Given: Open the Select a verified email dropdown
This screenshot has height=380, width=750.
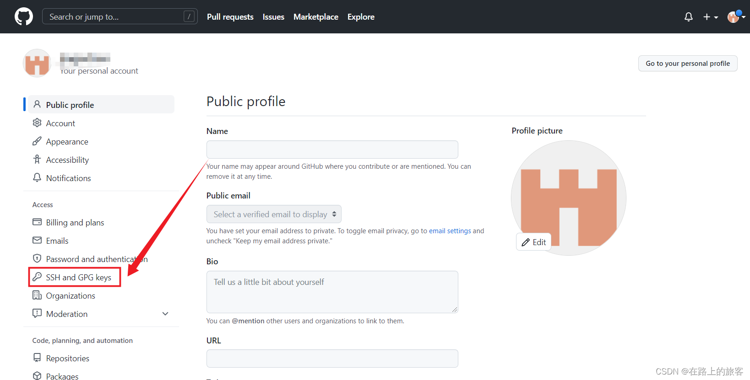Looking at the screenshot, I should [x=274, y=214].
